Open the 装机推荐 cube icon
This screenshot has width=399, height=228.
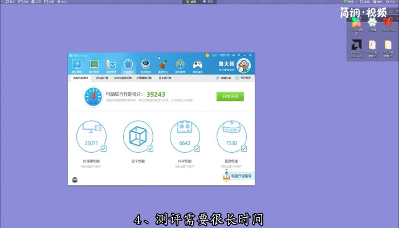tap(180, 64)
